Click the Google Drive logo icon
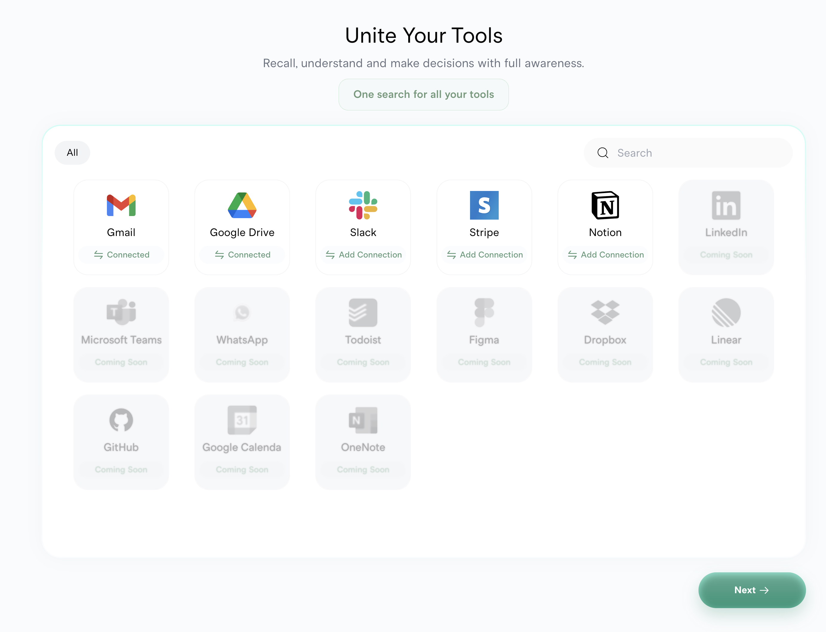 [x=242, y=205]
